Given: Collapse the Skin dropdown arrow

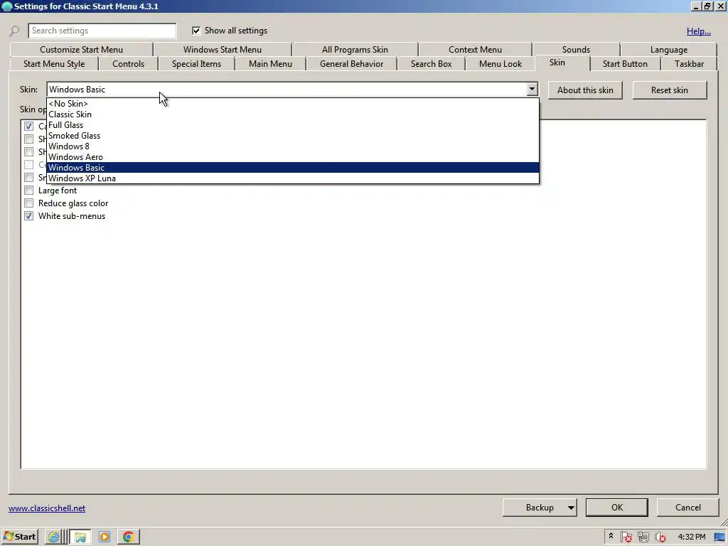Looking at the screenshot, I should tap(532, 89).
